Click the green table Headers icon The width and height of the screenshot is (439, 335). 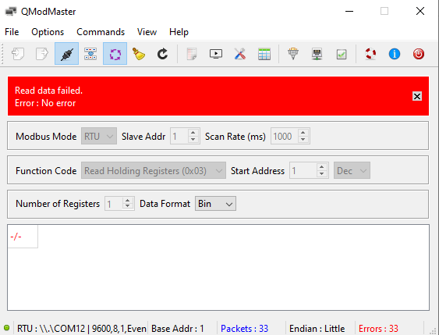pyautogui.click(x=264, y=54)
